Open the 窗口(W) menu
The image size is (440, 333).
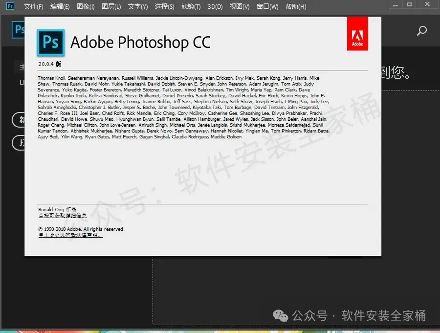click(x=267, y=6)
